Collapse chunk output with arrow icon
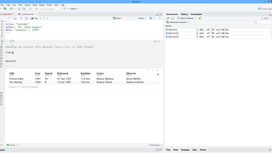 click(x=153, y=71)
